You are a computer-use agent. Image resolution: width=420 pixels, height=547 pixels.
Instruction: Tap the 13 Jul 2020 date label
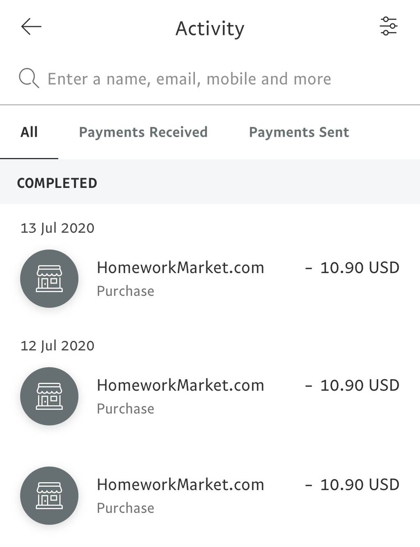point(57,228)
